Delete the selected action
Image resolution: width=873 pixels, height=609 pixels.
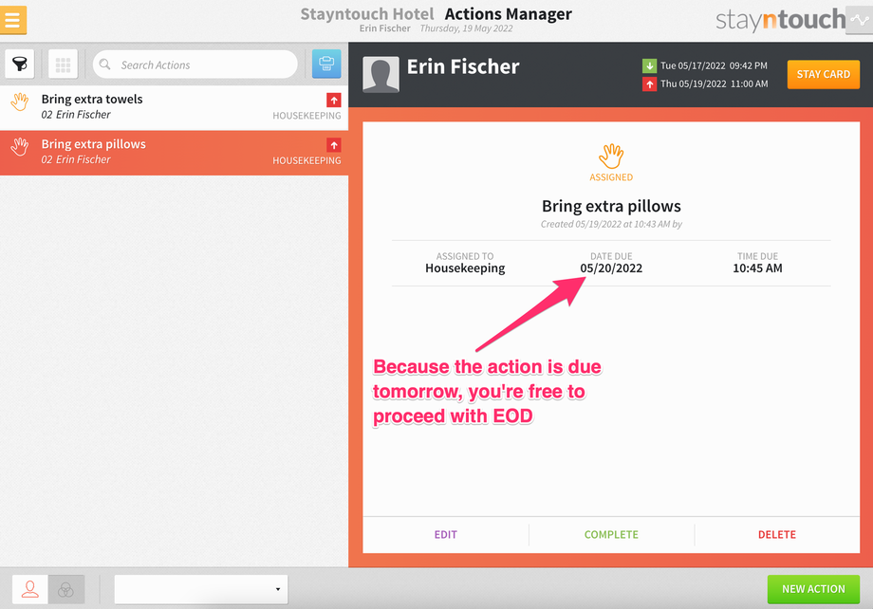pyautogui.click(x=776, y=534)
